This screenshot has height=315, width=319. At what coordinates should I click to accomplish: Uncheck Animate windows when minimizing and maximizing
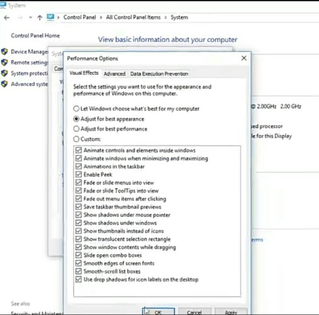point(78,158)
